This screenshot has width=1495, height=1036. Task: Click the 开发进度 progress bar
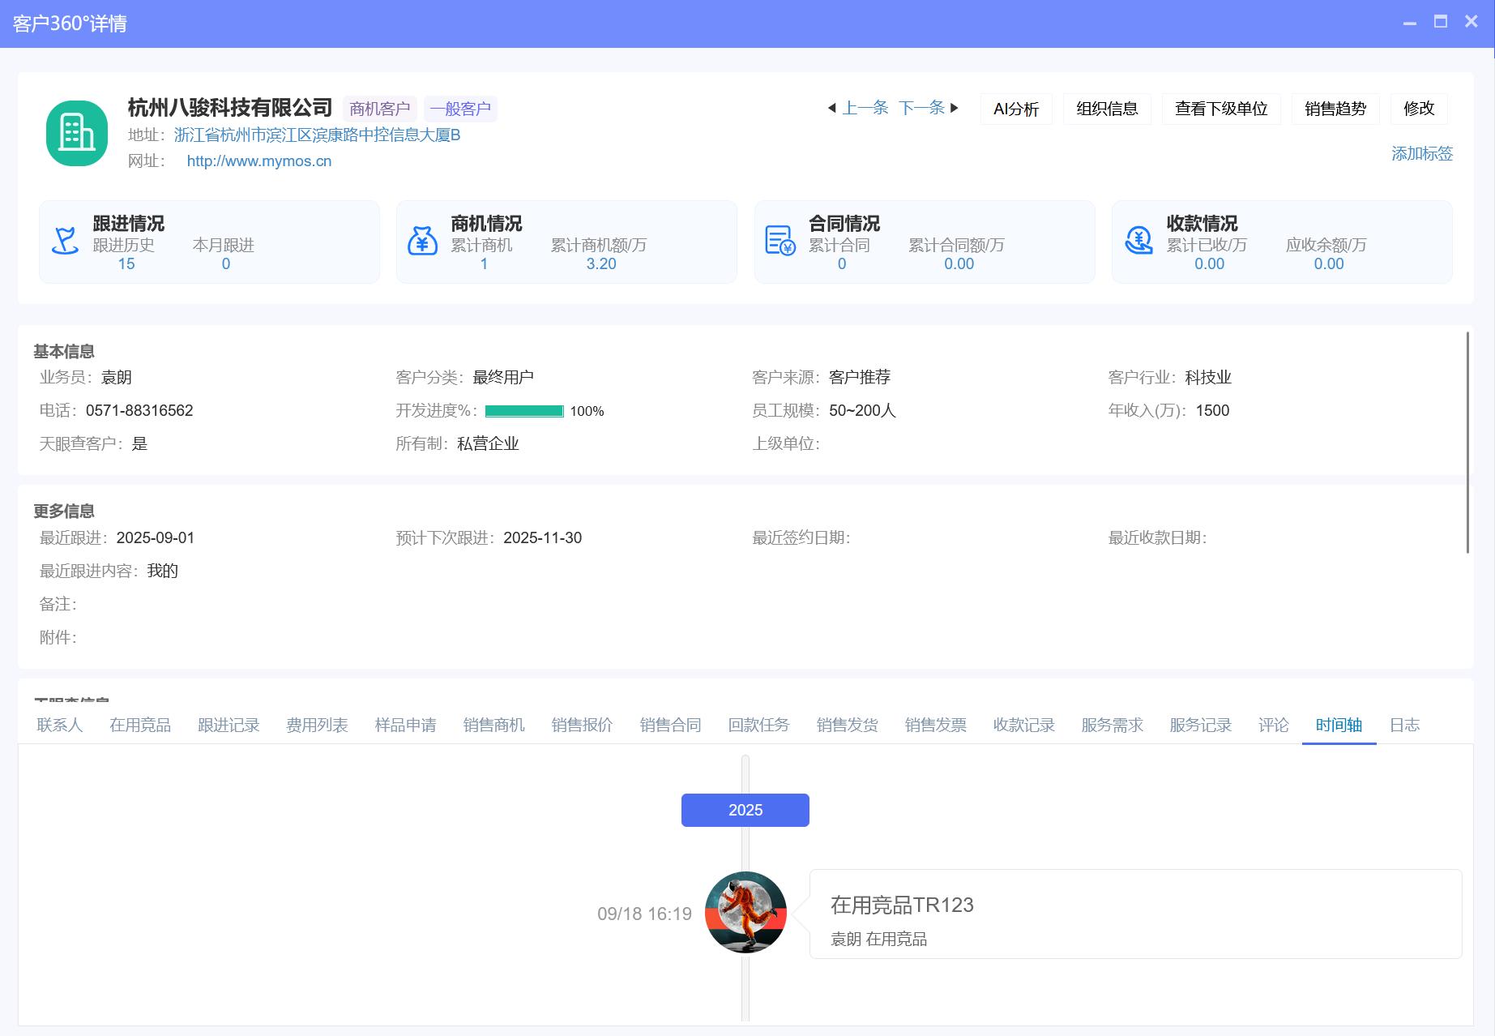[x=523, y=411]
